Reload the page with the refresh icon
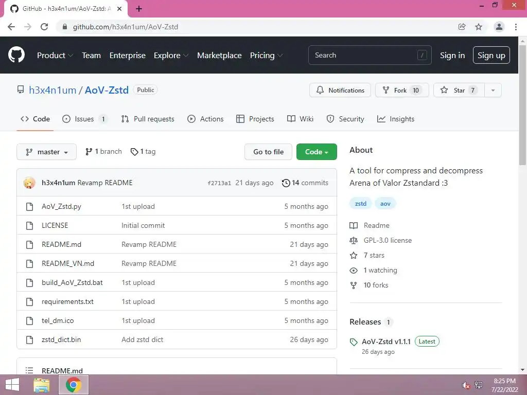This screenshot has width=527, height=395. [x=44, y=27]
